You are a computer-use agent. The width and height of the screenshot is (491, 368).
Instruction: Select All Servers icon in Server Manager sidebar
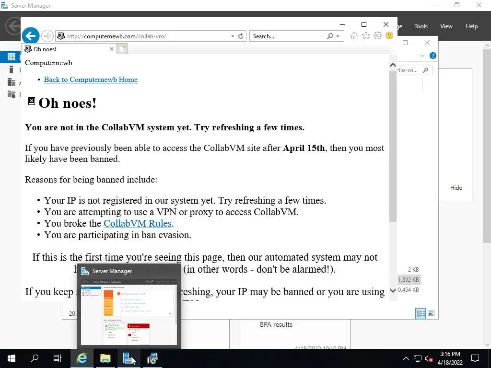tap(12, 82)
